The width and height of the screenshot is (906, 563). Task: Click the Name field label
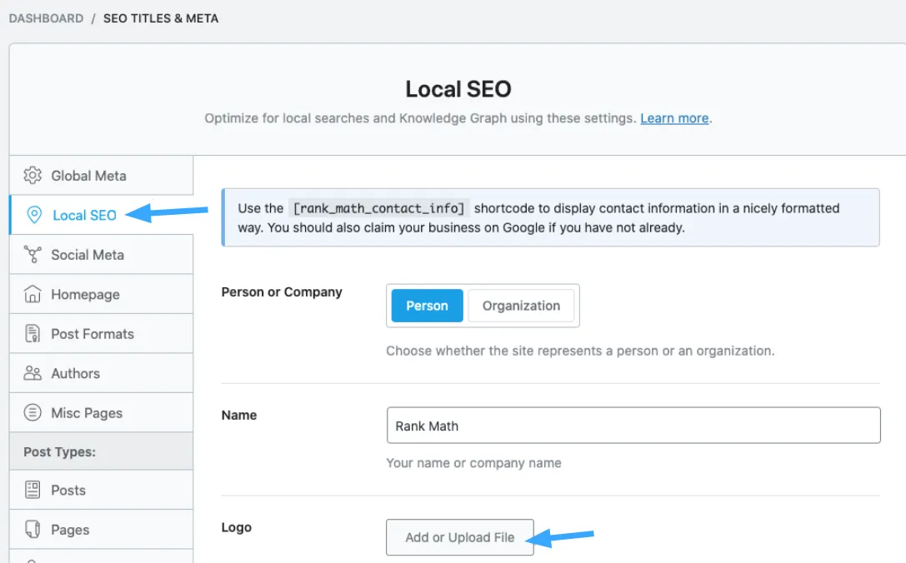(239, 415)
